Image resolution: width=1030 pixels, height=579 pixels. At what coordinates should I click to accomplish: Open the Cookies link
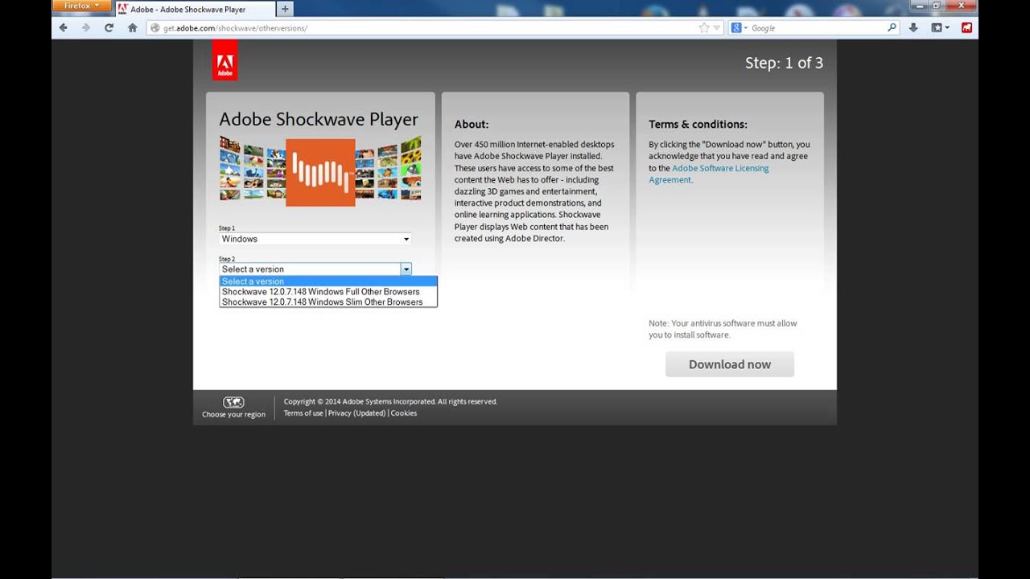pos(404,413)
